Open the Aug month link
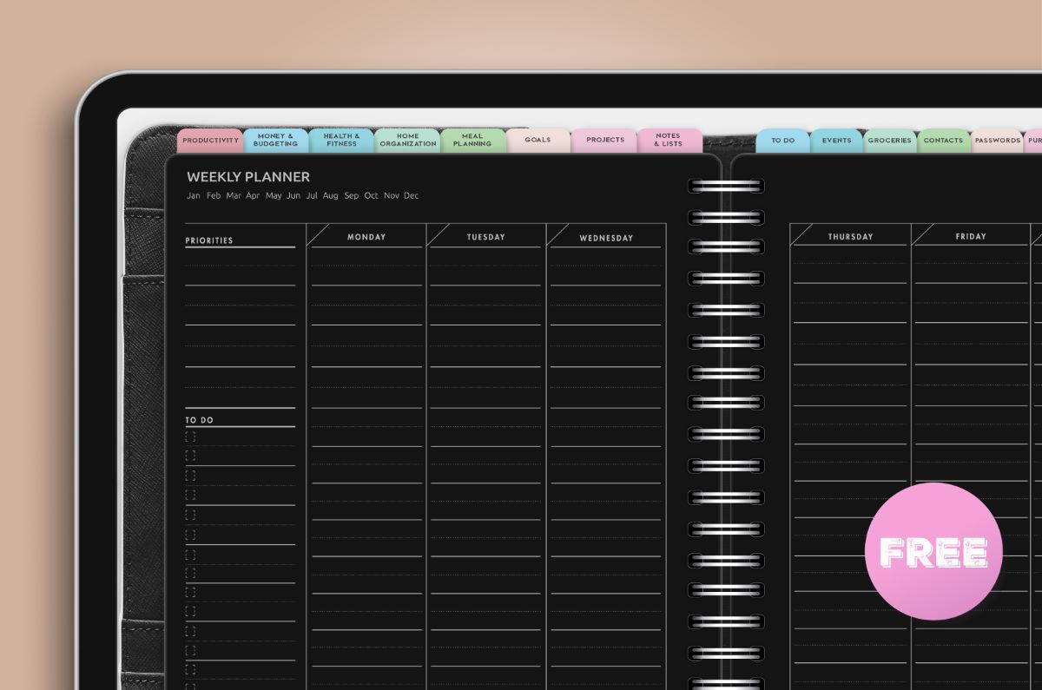This screenshot has width=1042, height=690. point(331,196)
